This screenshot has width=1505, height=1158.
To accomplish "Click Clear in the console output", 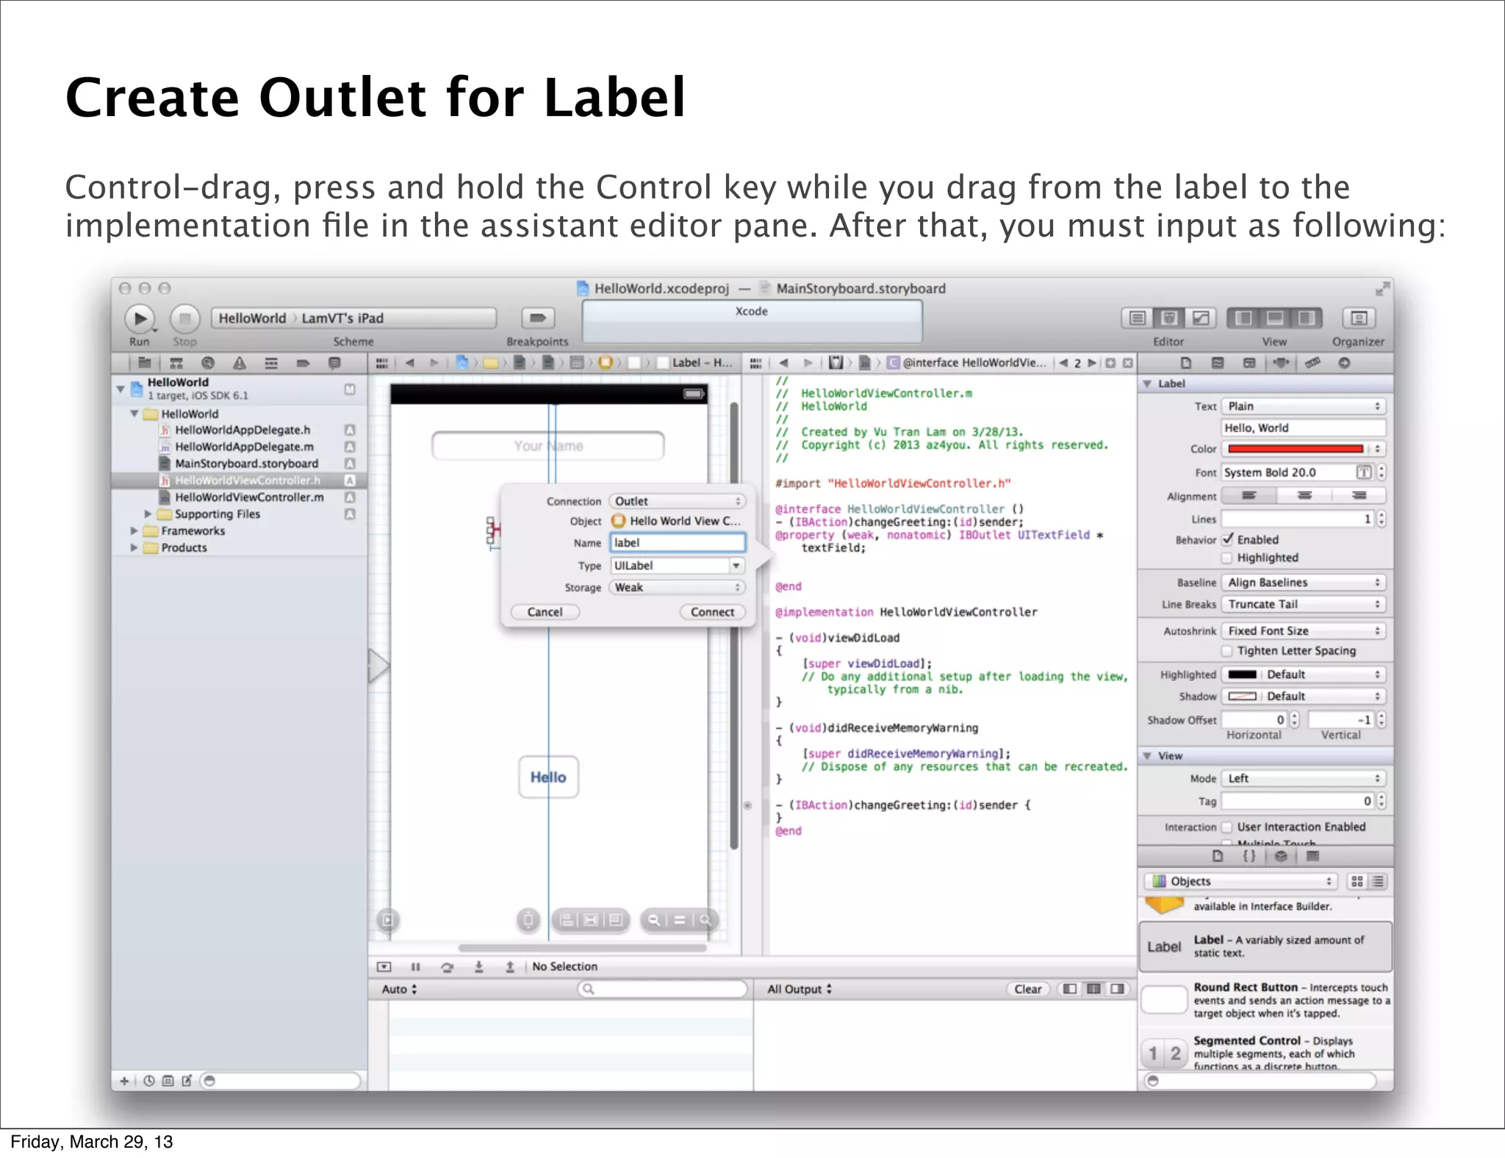I will tap(1028, 990).
